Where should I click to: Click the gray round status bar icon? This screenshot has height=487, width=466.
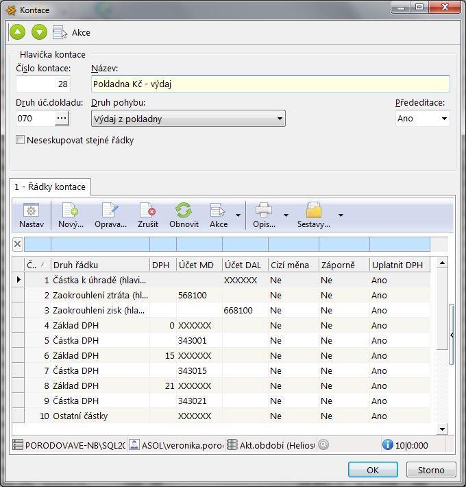tap(323, 444)
